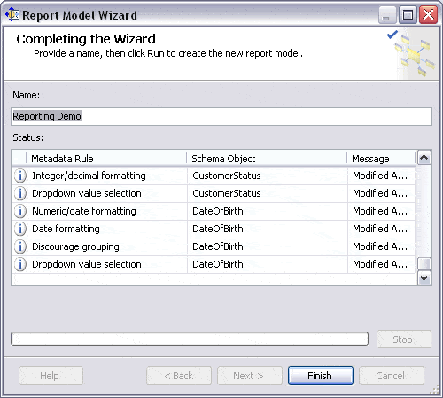Click 'Modified A...' message in Discourage grouping row
443x398 pixels.
pyautogui.click(x=380, y=246)
